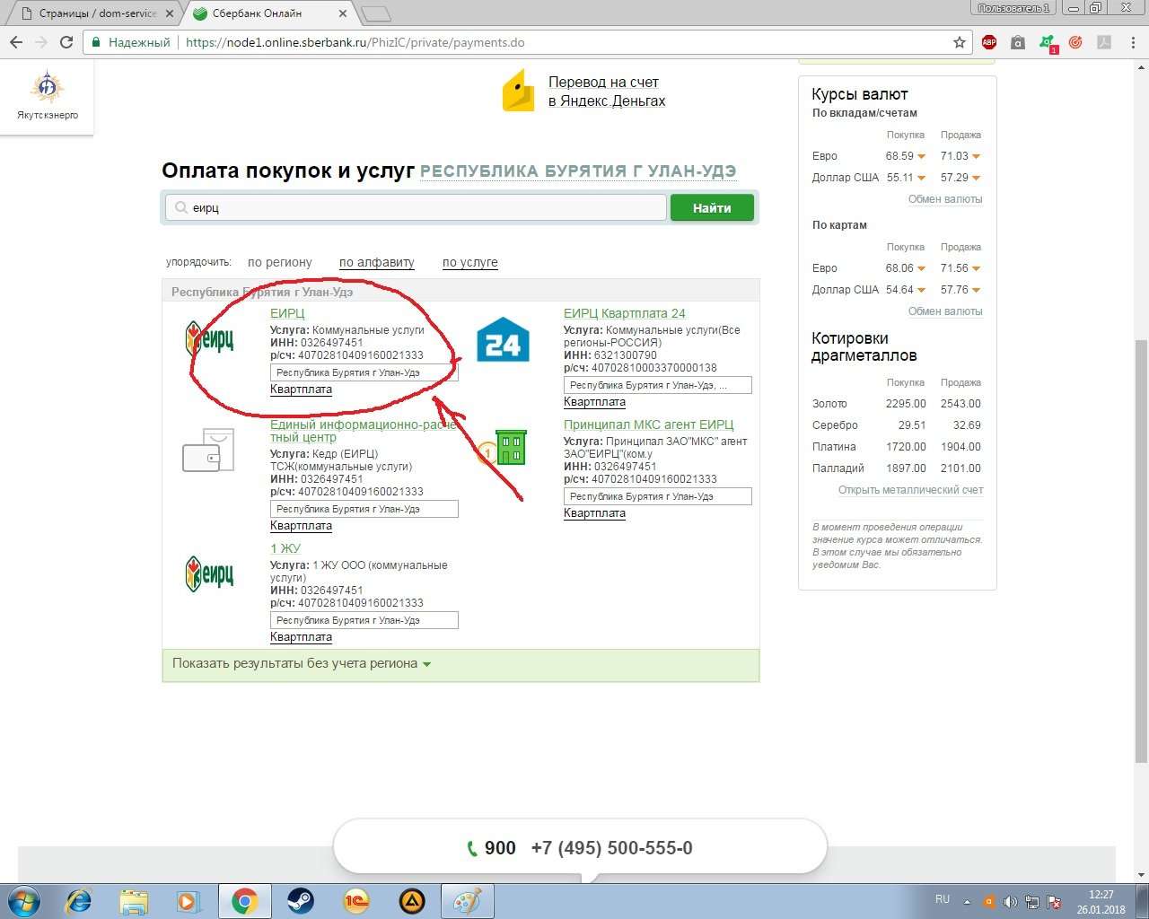Open Принципал МКС агент ЕИРЦ link
Viewport: 1149px width, 919px height.
click(649, 424)
